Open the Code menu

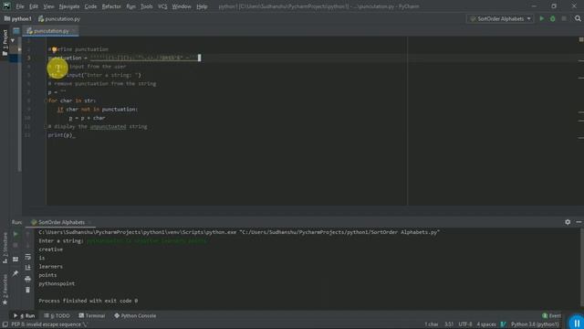(x=90, y=6)
